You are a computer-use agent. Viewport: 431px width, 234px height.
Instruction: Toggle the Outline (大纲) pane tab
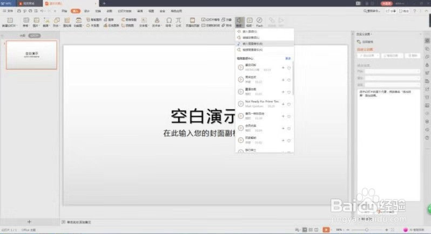(23, 36)
